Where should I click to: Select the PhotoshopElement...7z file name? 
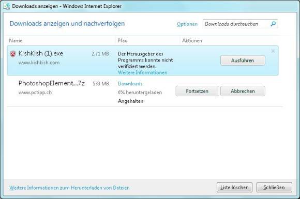52,83
